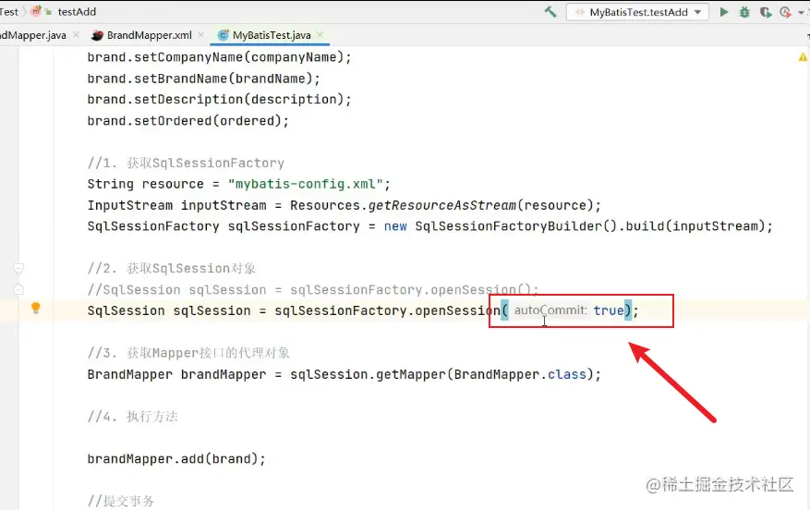Click the //2. 获取SqlSession对象 comment
The image size is (810, 510).
click(x=172, y=268)
